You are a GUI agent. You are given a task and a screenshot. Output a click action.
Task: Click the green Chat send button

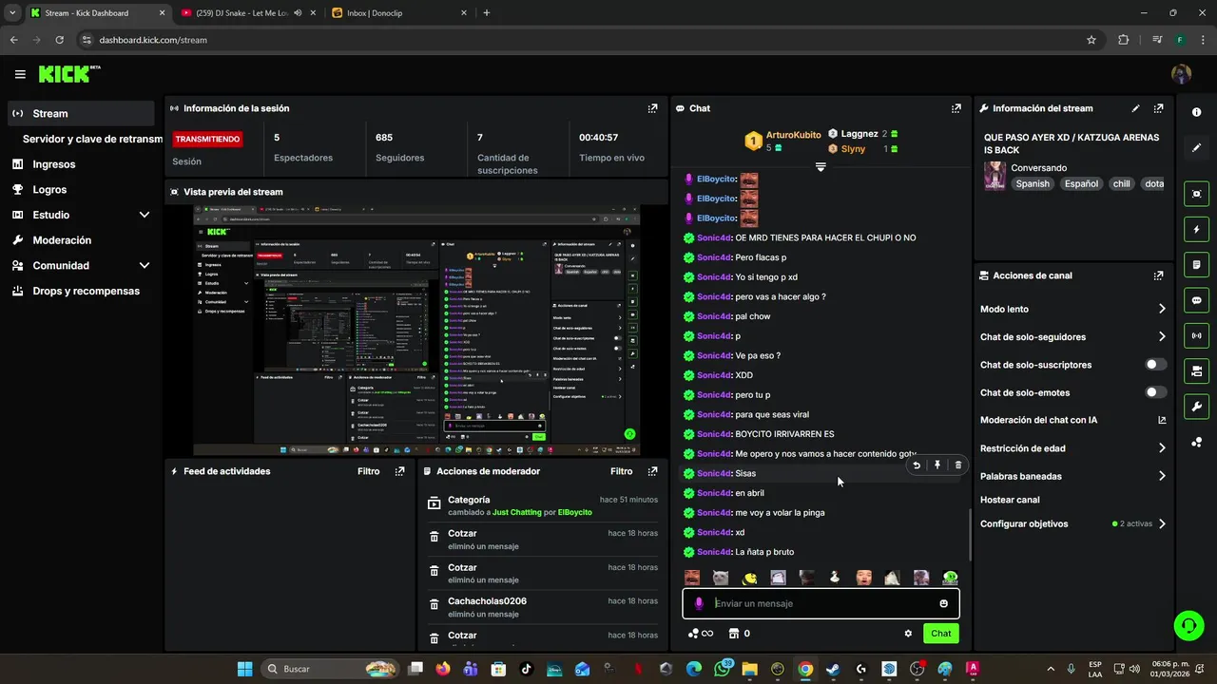940,634
